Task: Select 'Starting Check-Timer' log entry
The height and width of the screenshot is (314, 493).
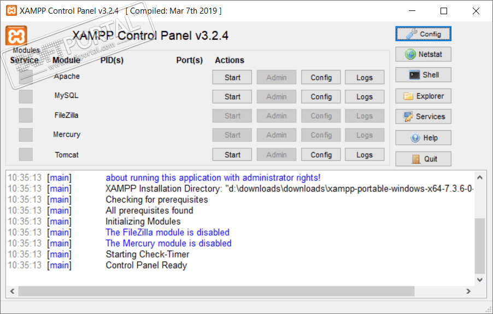Action: tap(148, 254)
